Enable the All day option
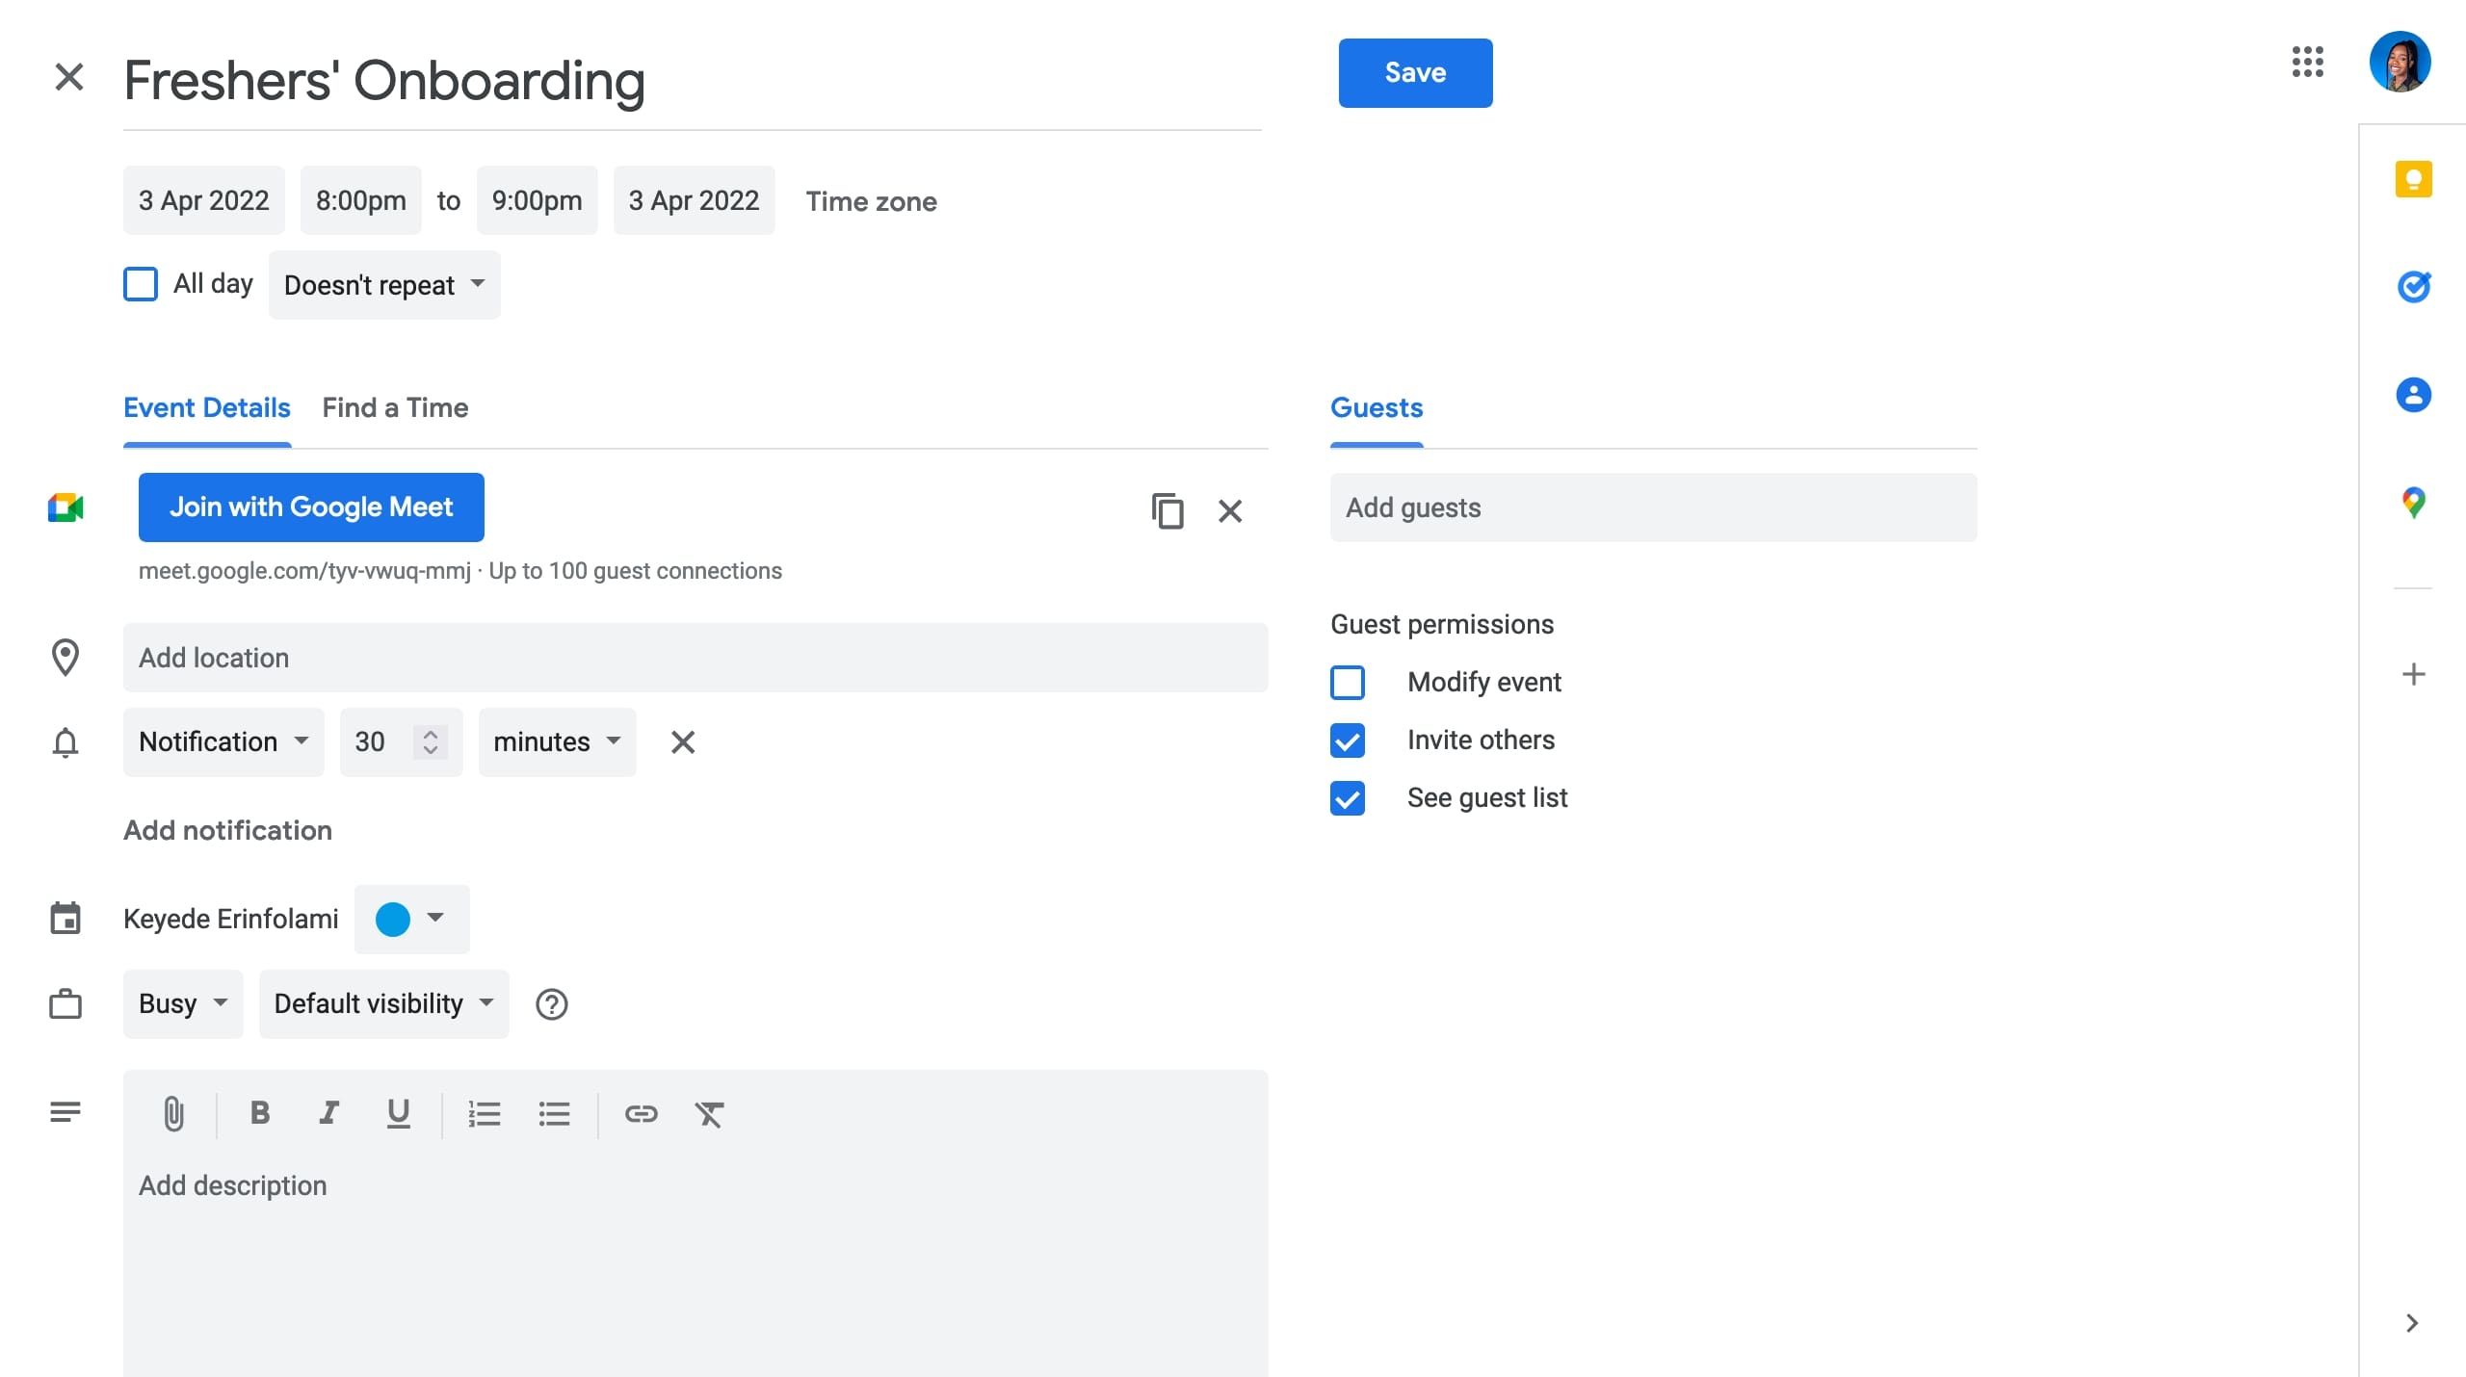Image resolution: width=2466 pixels, height=1377 pixels. [x=141, y=283]
